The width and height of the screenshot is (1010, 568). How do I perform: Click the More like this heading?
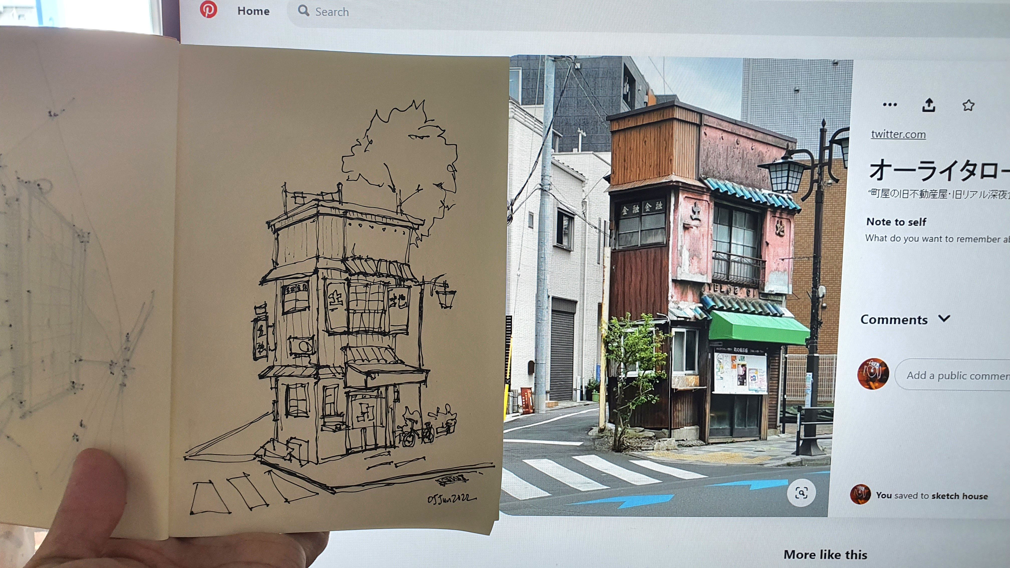coord(825,555)
